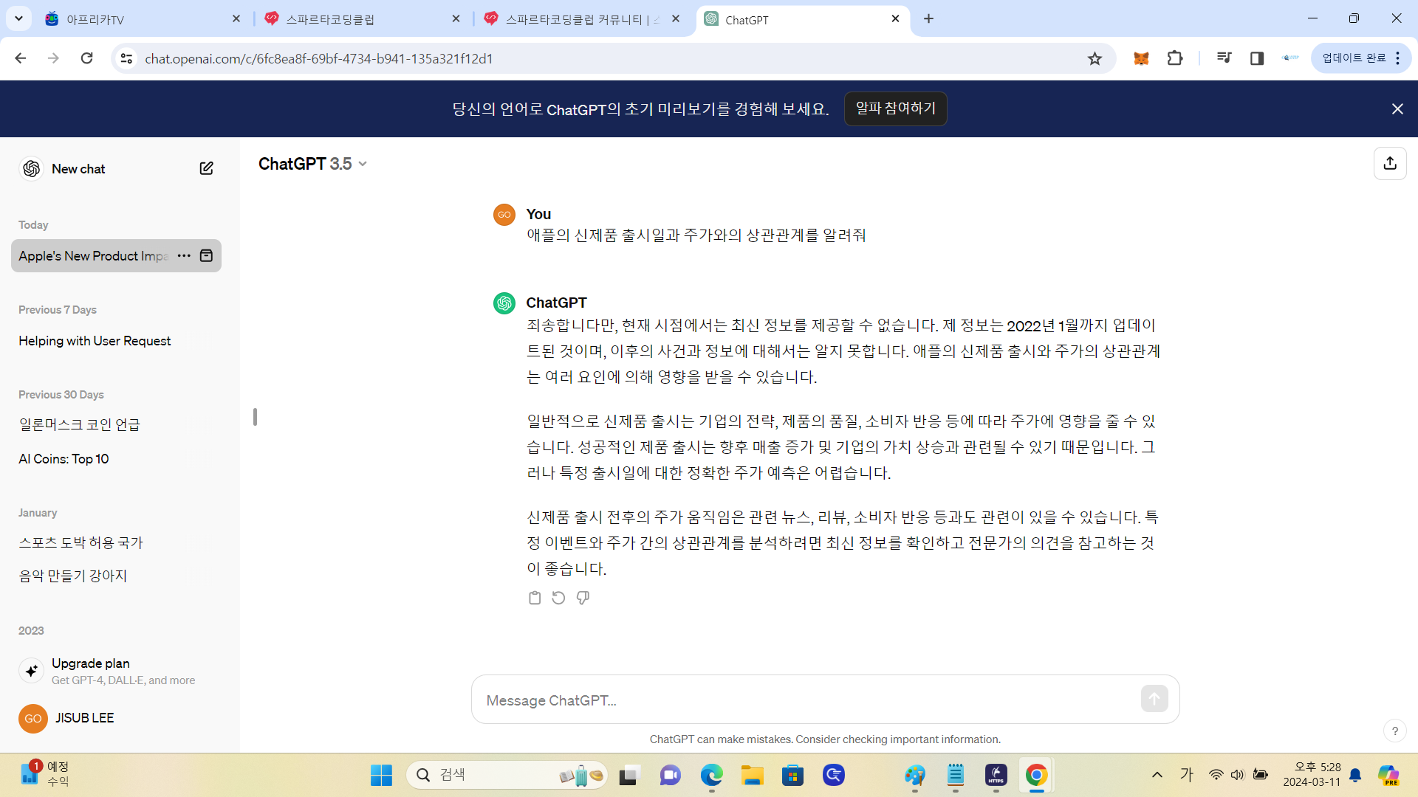Show hidden system tray icons
This screenshot has width=1418, height=797.
1157,775
